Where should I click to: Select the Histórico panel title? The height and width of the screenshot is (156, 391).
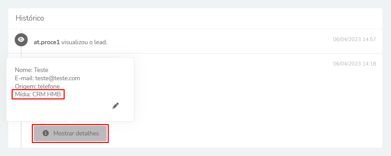(30, 18)
